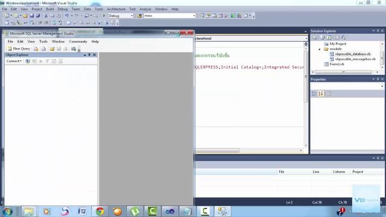386x217 pixels.
Task: Open the Connect dropdown in Object Explorer
Action: click(14, 61)
